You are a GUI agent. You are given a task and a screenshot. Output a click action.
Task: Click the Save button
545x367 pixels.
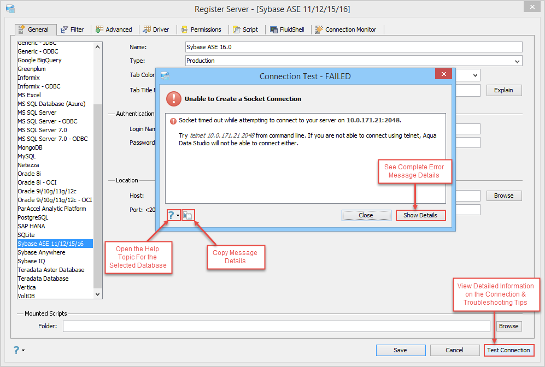point(400,350)
